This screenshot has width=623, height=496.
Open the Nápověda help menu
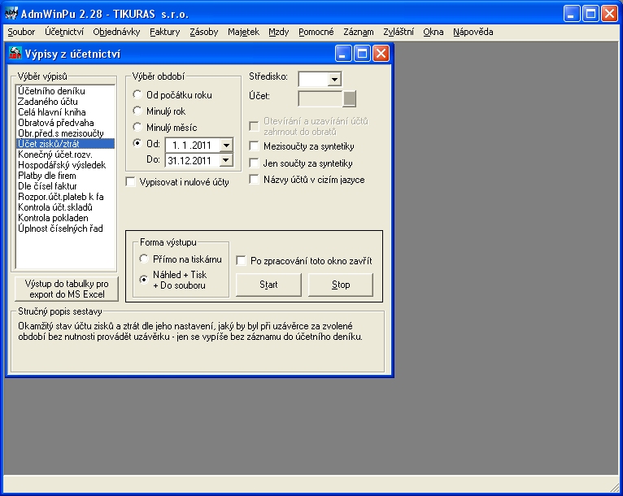473,32
